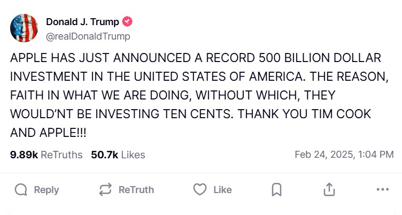Click the Reply speech bubble icon
Screen dimensions: 402x215
pos(21,190)
